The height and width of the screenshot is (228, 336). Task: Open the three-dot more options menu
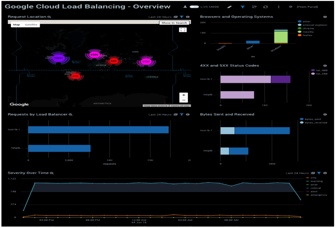279,7
